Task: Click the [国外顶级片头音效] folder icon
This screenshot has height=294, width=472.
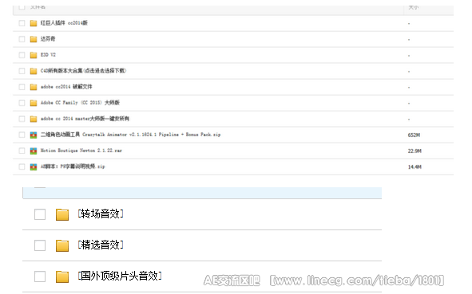Action: coord(62,276)
